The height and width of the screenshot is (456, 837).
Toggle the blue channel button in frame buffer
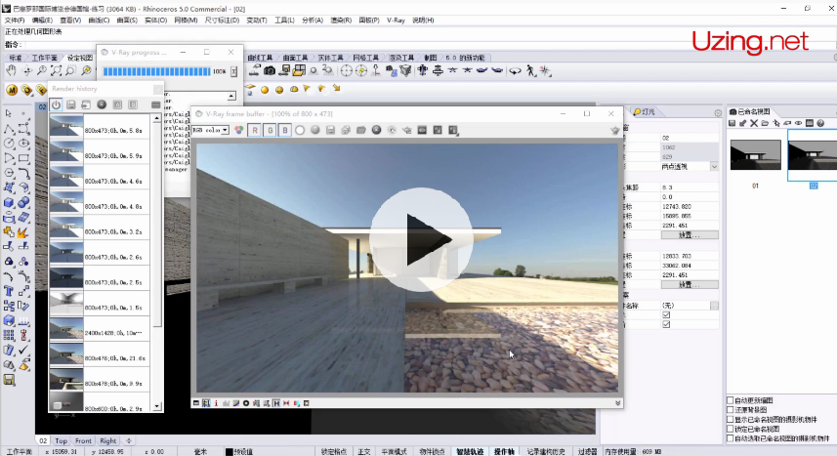click(x=284, y=130)
